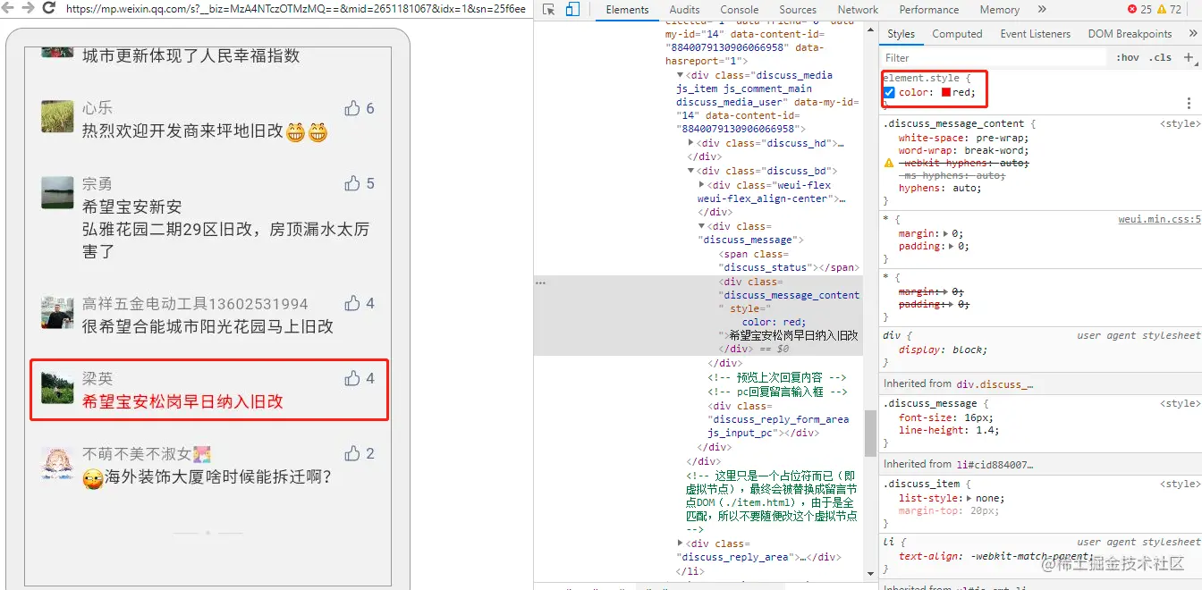Select the inspect element picker icon
This screenshot has height=590, width=1202.
548,9
